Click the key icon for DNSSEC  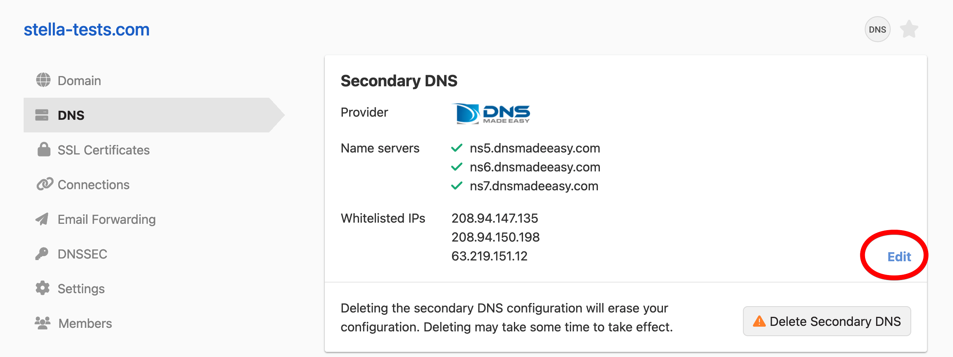(x=42, y=254)
